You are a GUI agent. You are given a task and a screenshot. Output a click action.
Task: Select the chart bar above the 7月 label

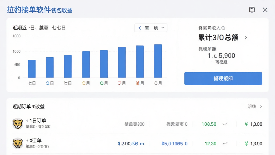pyautogui.click(x=122, y=62)
